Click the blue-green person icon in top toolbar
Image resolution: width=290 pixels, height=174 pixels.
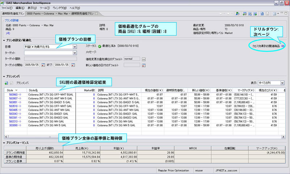click(237, 13)
